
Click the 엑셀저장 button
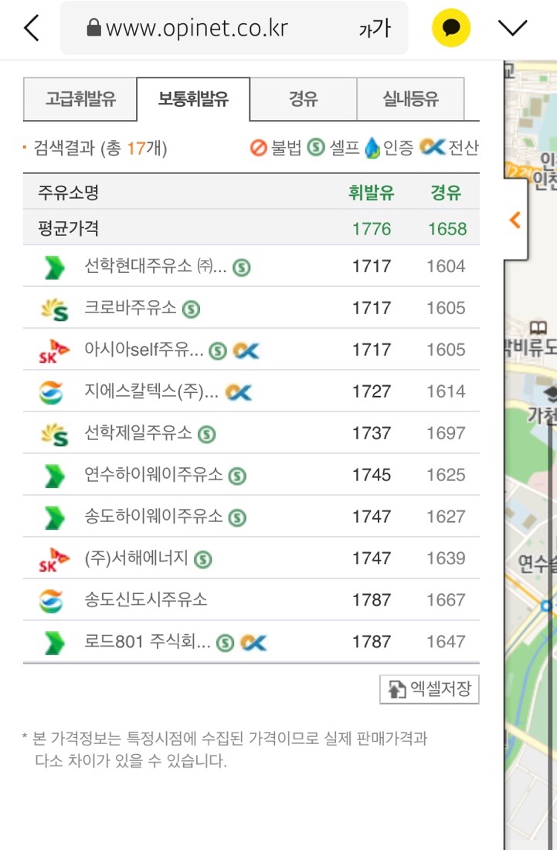tap(430, 689)
